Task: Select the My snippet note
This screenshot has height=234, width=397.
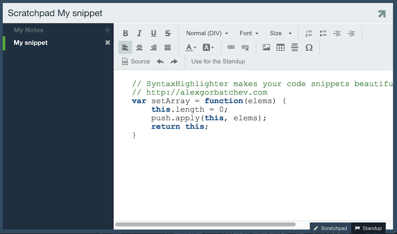Action: point(58,43)
